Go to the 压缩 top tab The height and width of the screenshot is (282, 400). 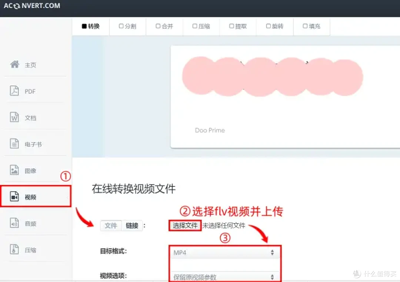(x=201, y=26)
